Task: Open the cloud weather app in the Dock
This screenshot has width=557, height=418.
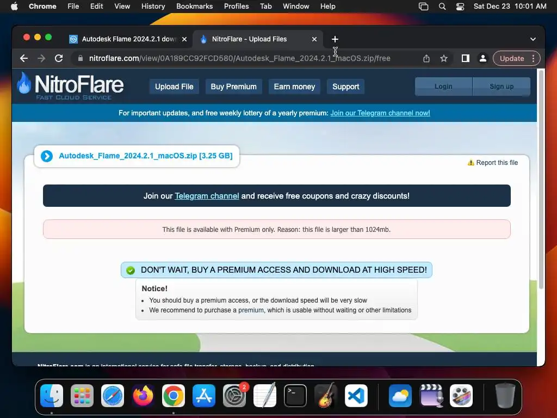Action: 400,396
